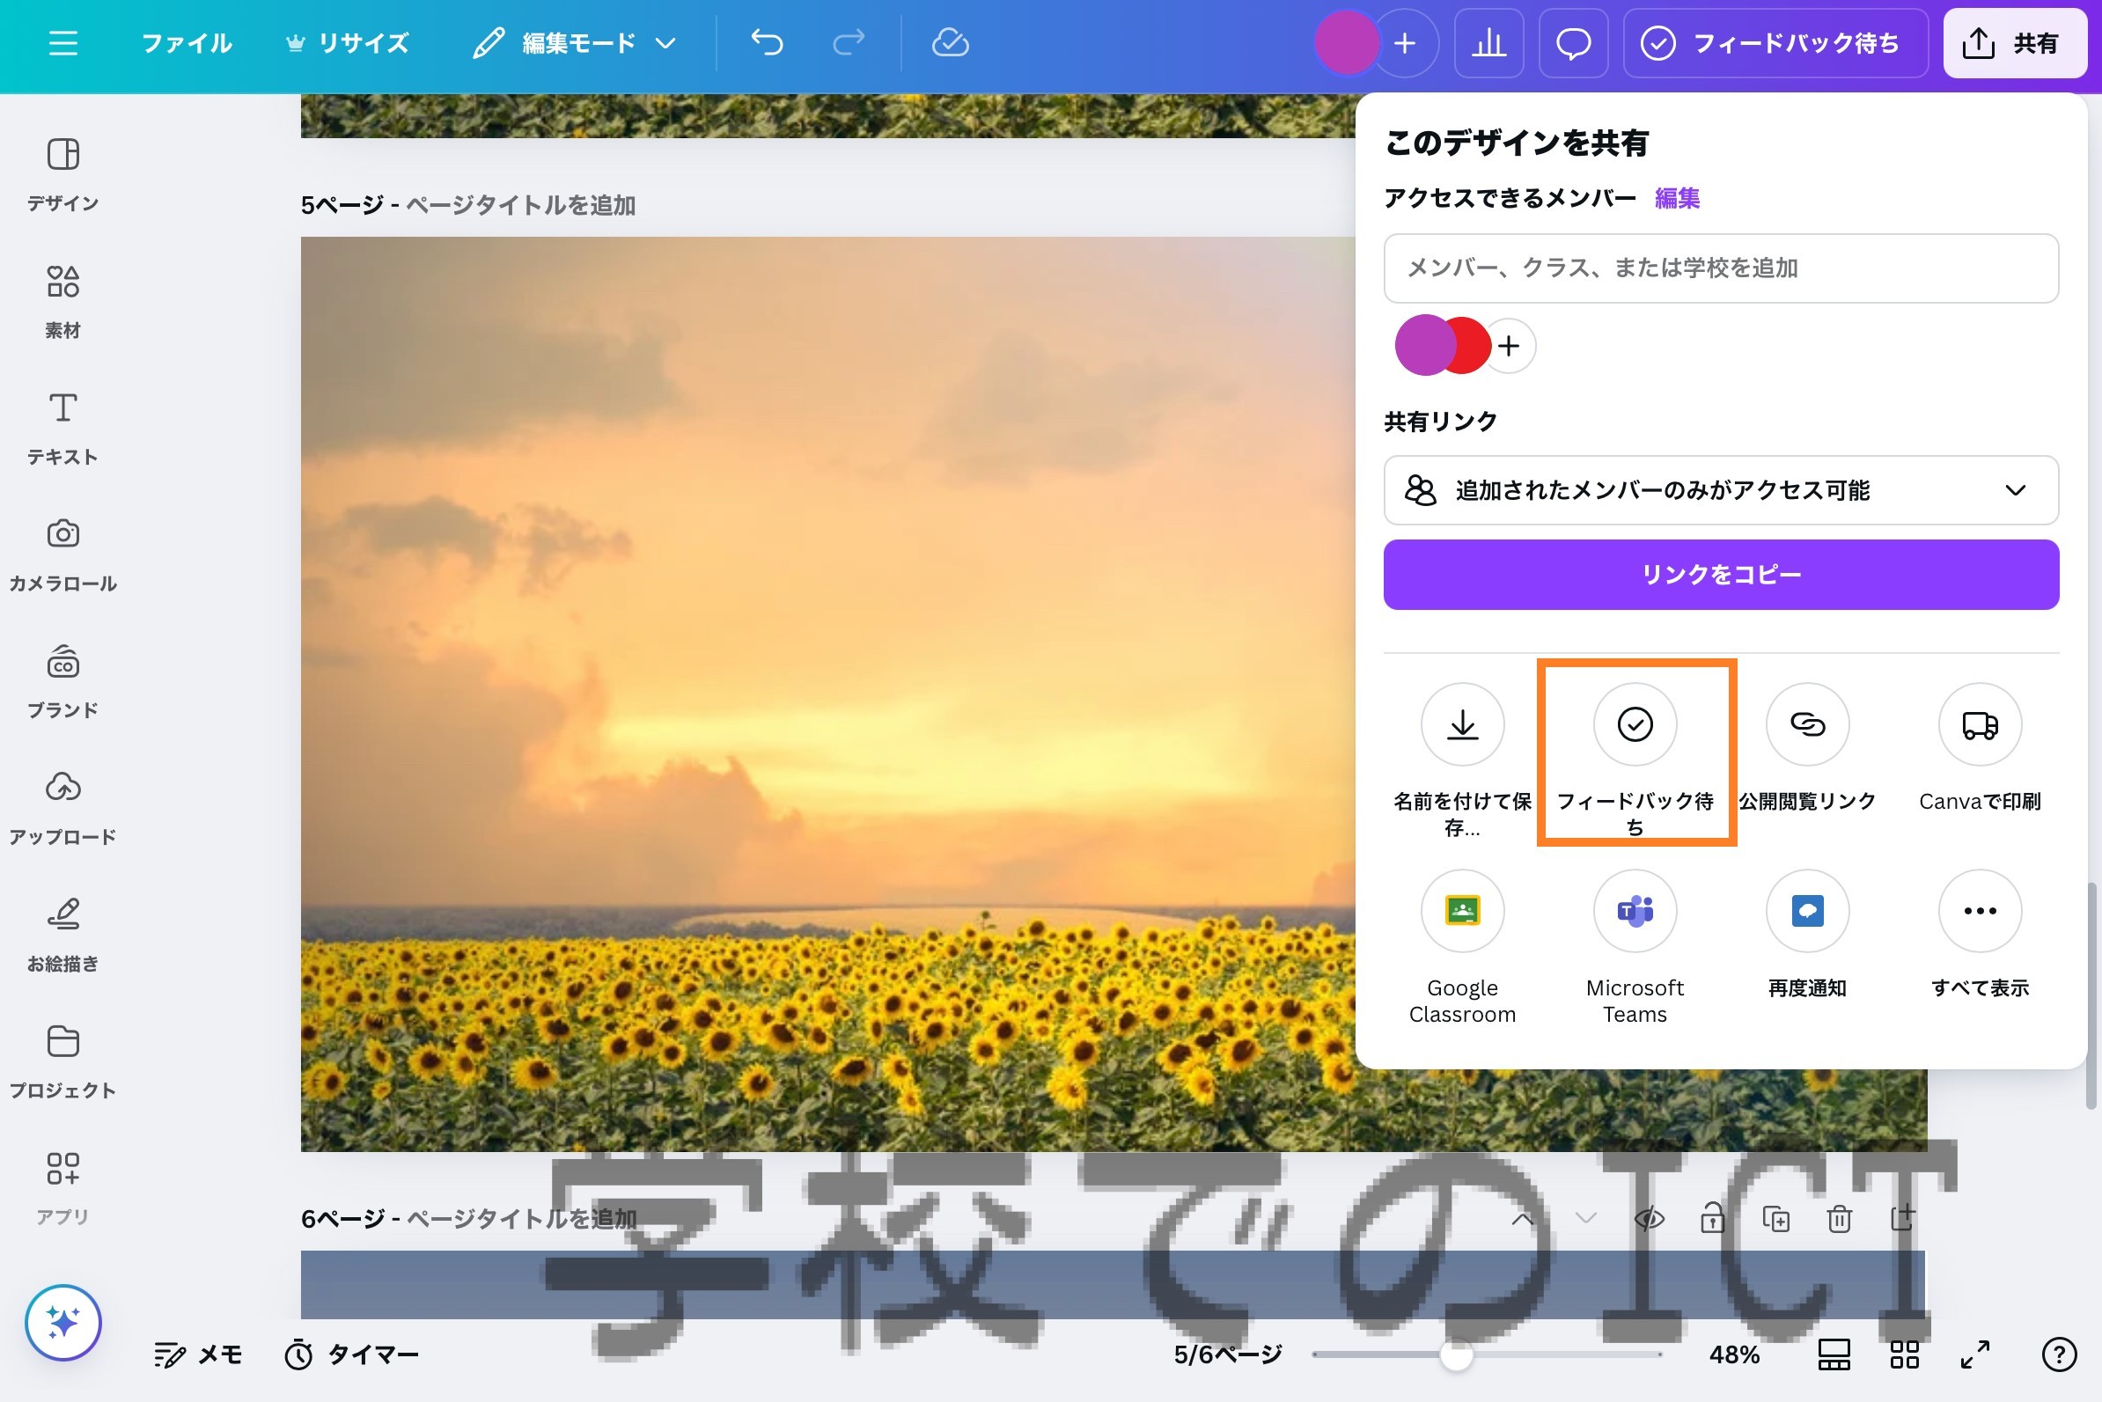Open the プロジェクト sidebar panel
The width and height of the screenshot is (2102, 1402).
pyautogui.click(x=62, y=1062)
